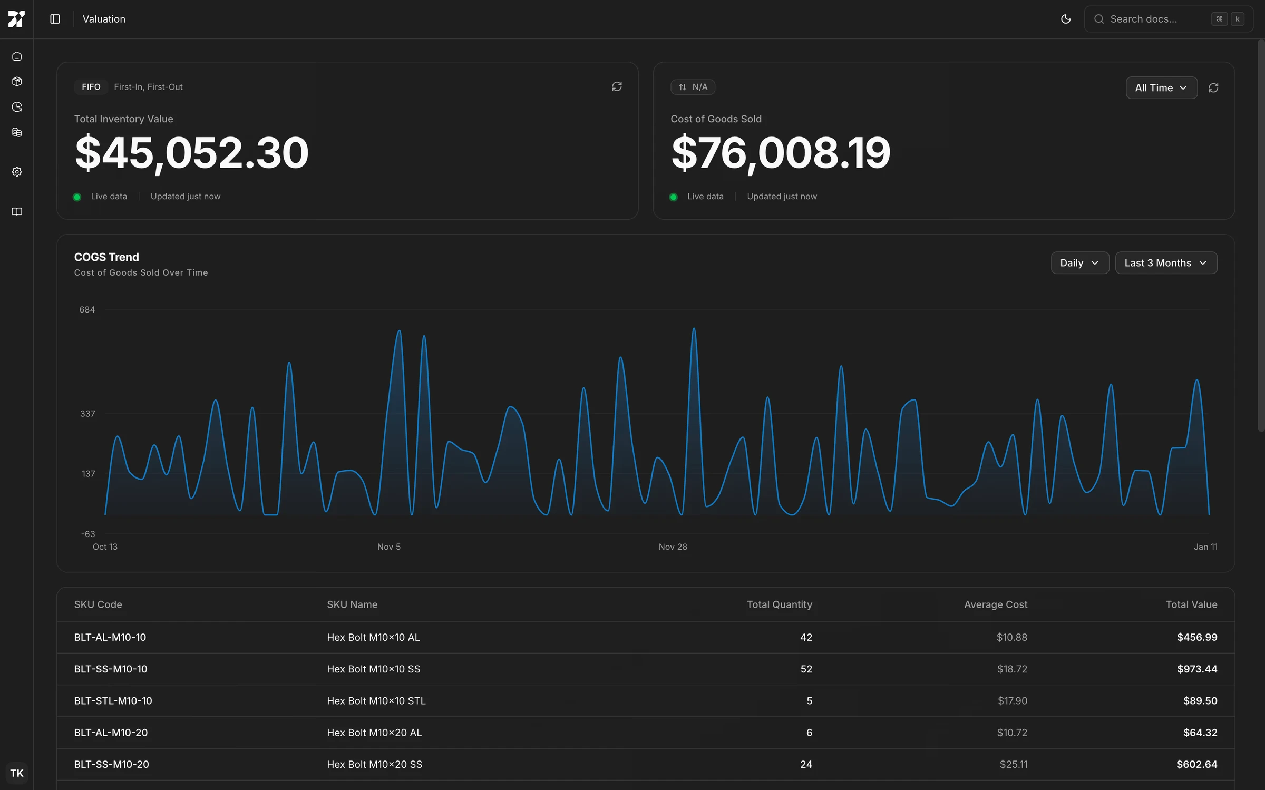
Task: Toggle the sidebar panel collapse button
Action: tap(55, 19)
